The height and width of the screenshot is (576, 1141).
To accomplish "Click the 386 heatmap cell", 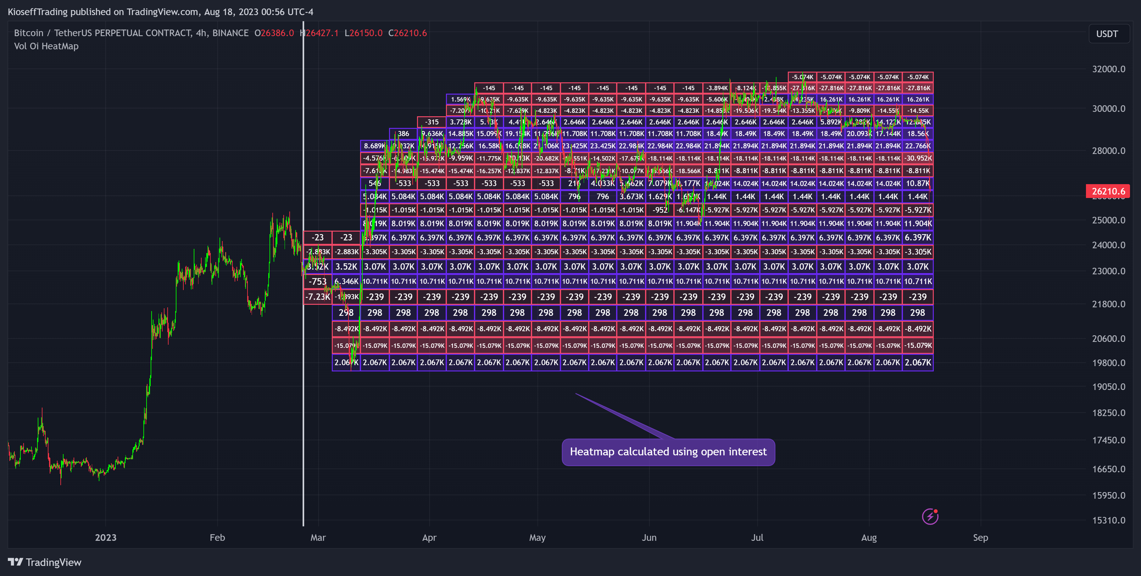I will click(404, 134).
